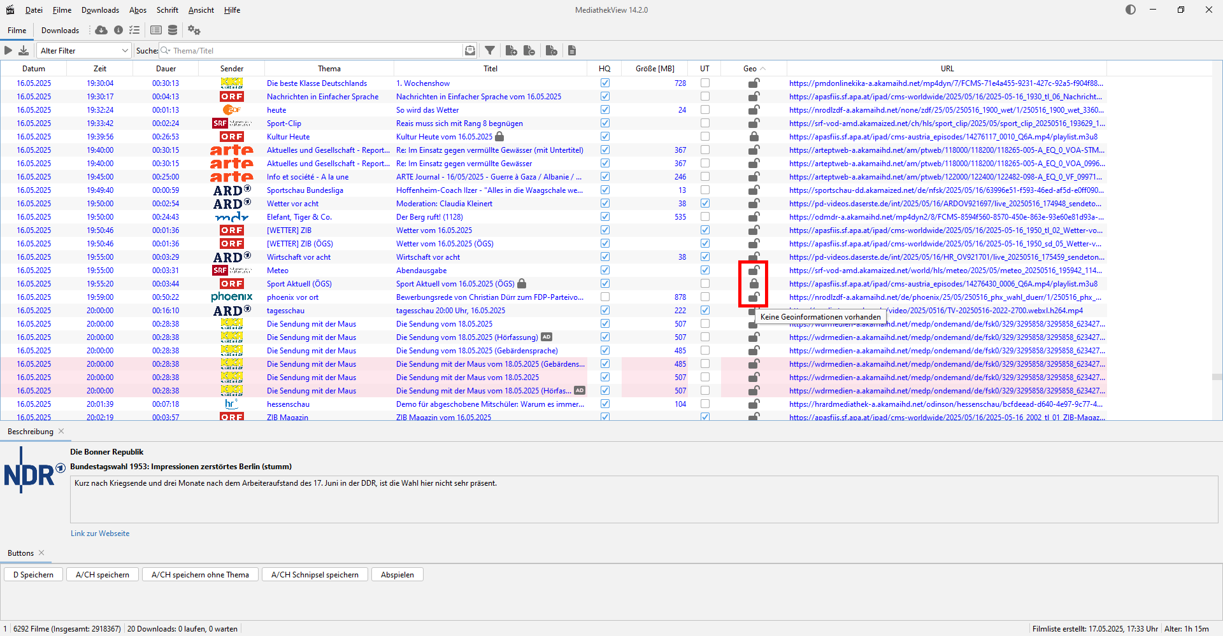Open the Abos menu
The image size is (1223, 636).
point(138,10)
